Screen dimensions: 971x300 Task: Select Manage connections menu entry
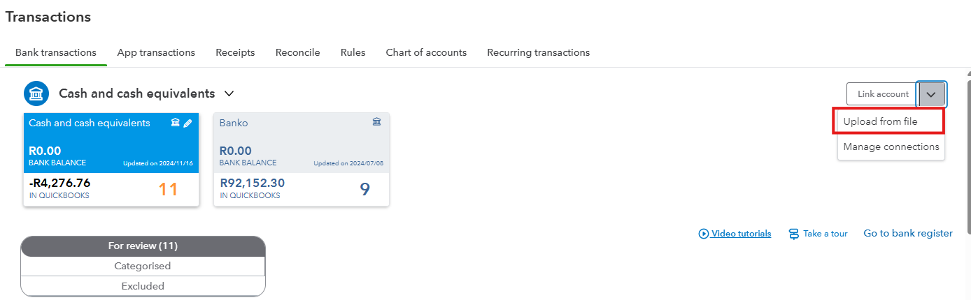(891, 147)
